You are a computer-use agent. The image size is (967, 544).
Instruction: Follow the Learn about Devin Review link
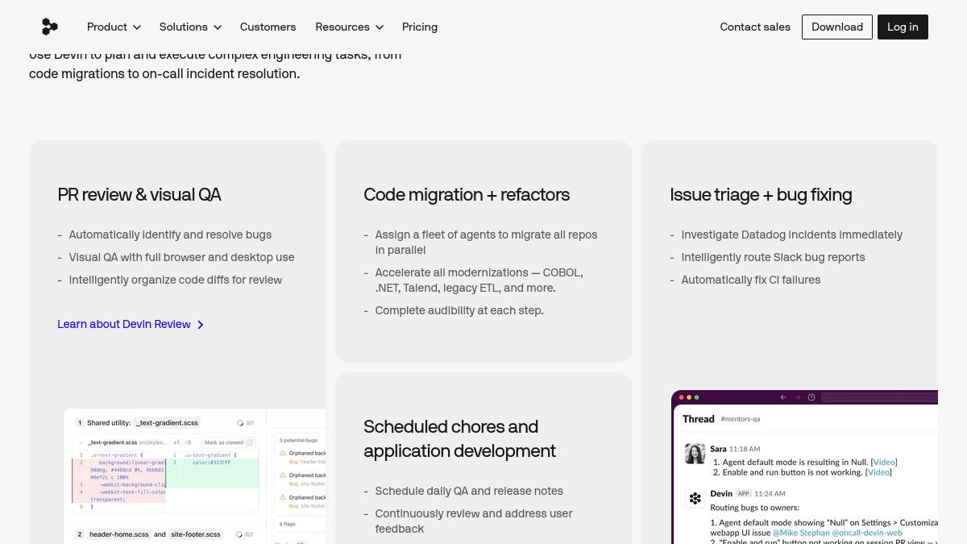[x=131, y=324]
